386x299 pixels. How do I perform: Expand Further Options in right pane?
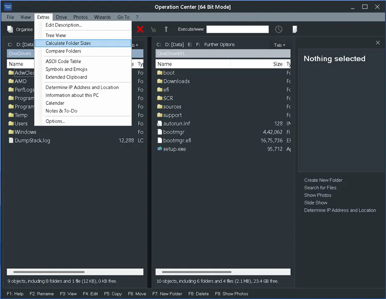coord(219,45)
